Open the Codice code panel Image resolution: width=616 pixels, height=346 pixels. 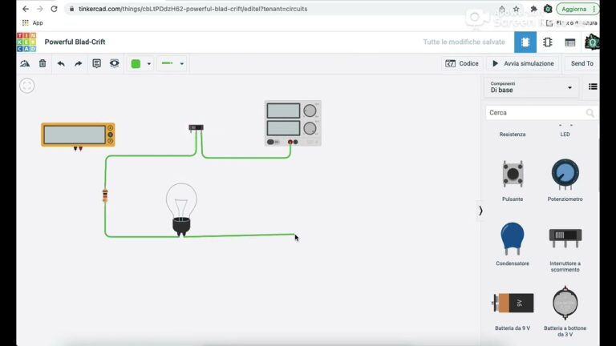point(462,63)
